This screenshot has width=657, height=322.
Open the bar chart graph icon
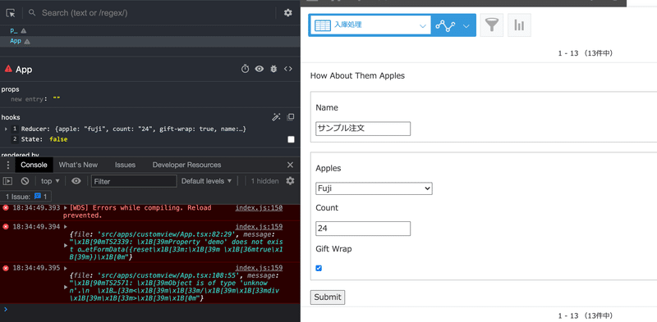point(519,25)
